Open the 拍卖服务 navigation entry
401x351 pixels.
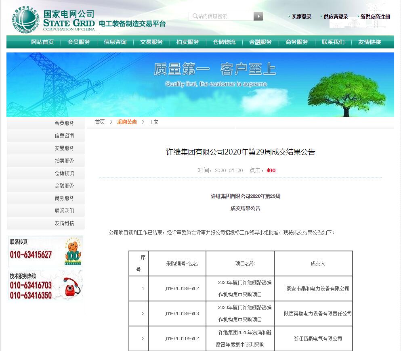click(x=187, y=42)
